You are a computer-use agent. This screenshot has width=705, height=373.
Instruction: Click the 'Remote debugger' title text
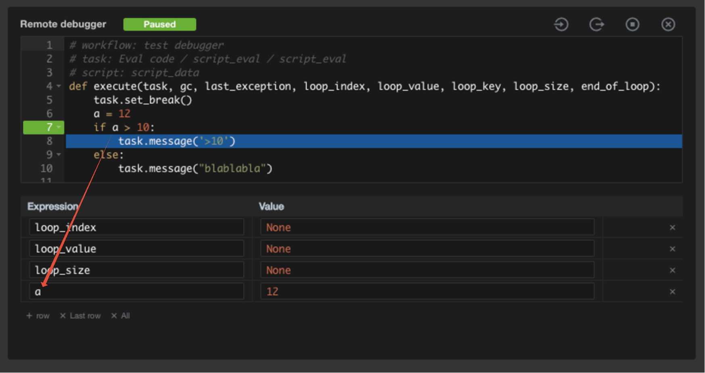tap(63, 24)
